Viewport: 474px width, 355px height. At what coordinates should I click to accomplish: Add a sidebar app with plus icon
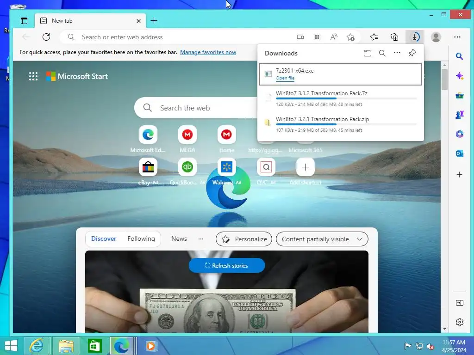[x=460, y=174]
